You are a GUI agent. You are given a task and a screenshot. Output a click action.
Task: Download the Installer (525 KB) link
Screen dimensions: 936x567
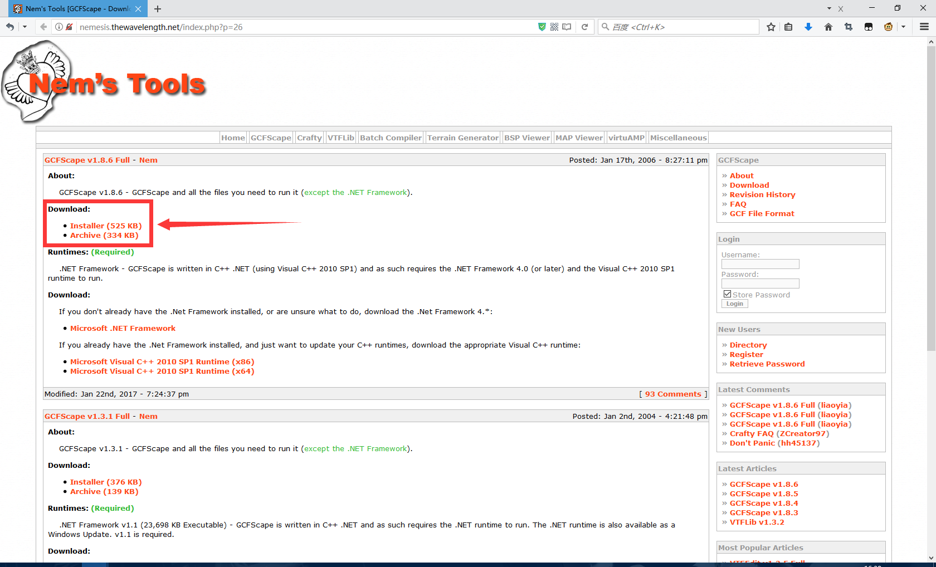(x=106, y=226)
